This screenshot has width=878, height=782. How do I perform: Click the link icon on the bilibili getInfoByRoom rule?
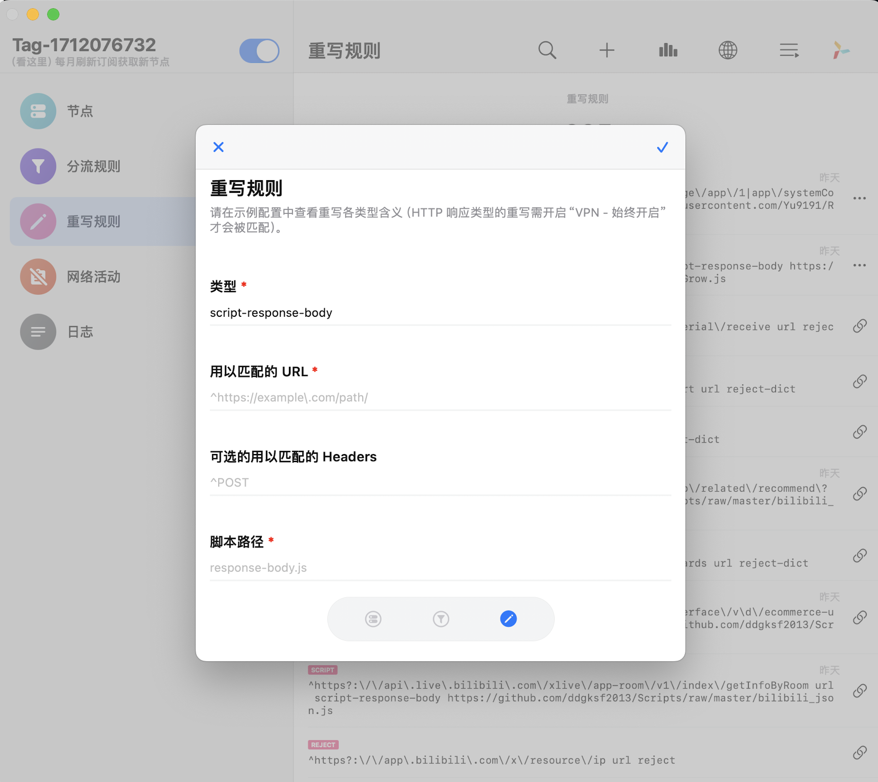coord(860,691)
